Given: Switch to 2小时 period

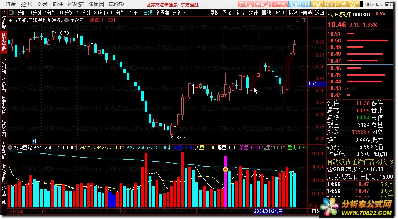Looking at the screenshot, I should [134, 13].
